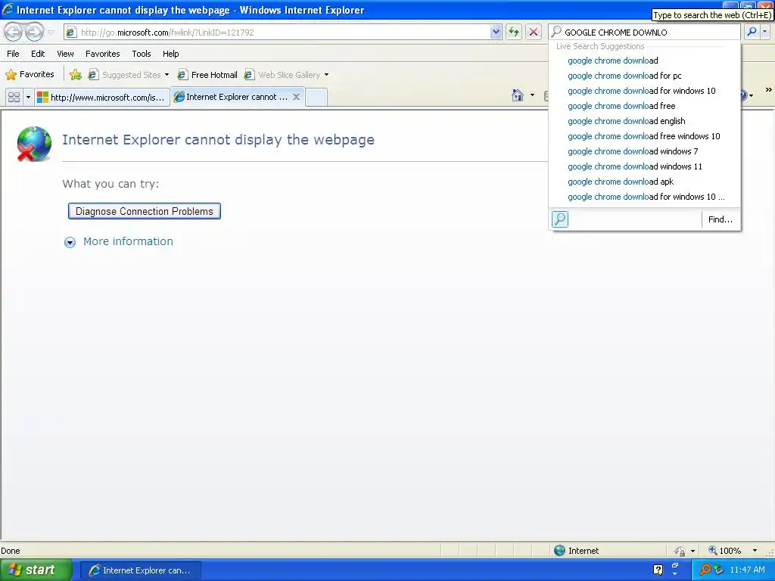Open the zoom level dropdown arrow
This screenshot has height=581, width=775.
(x=755, y=551)
